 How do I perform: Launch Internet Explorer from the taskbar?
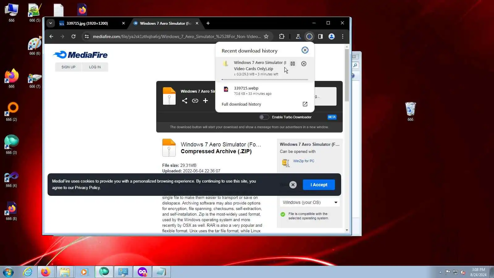(x=28, y=272)
